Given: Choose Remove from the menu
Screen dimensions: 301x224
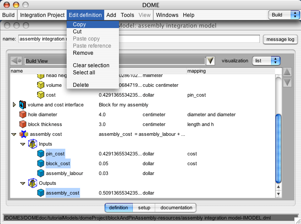Looking at the screenshot, I should click(x=93, y=53).
